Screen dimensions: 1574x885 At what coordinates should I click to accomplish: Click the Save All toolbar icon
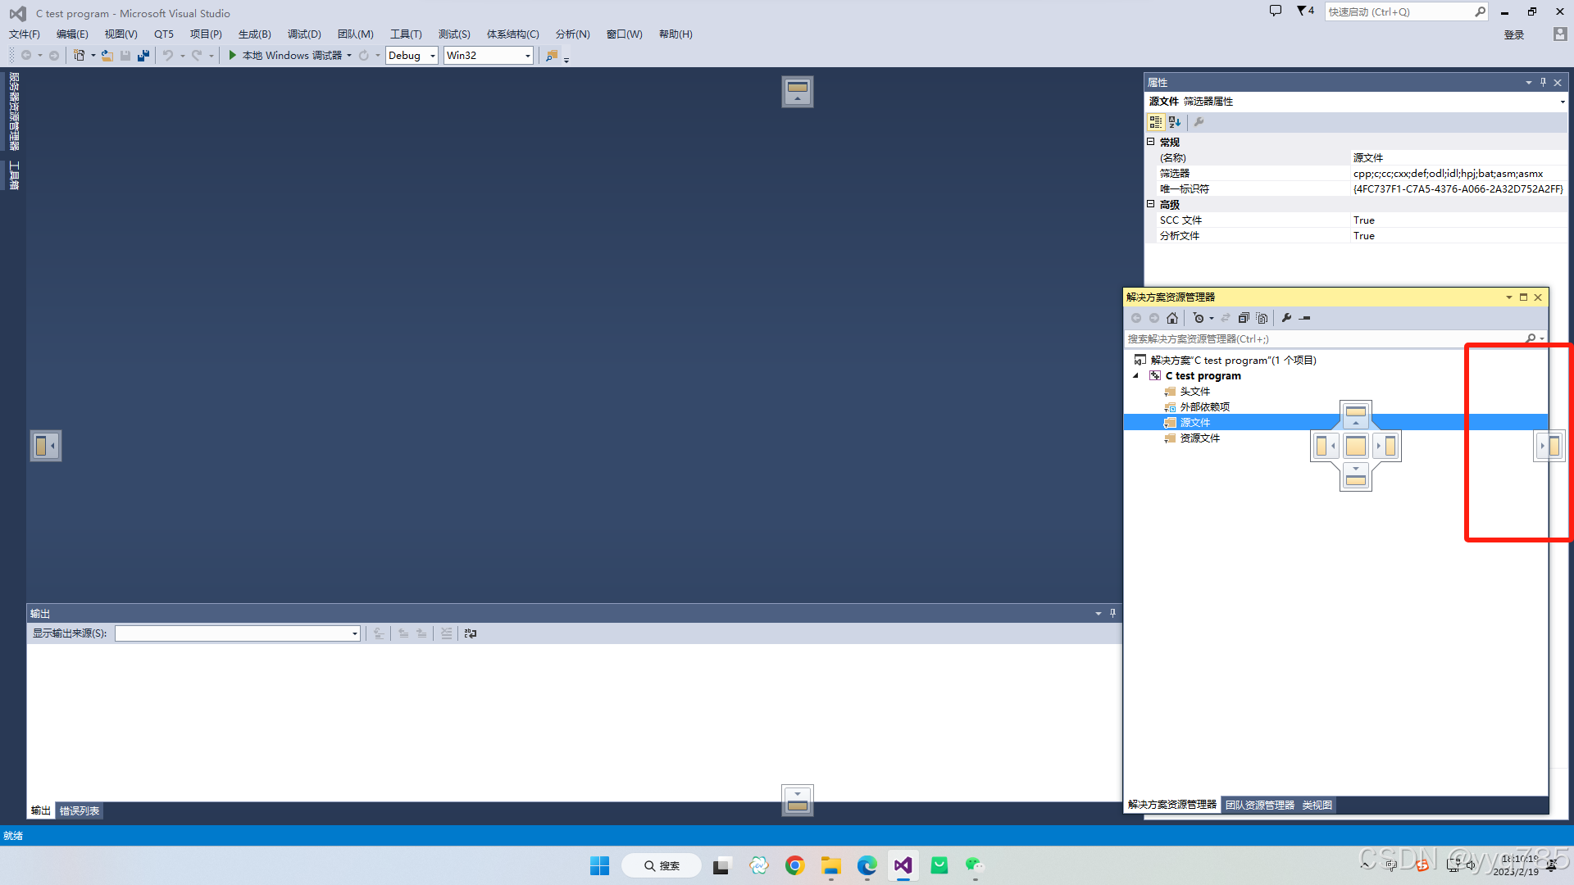pyautogui.click(x=143, y=55)
